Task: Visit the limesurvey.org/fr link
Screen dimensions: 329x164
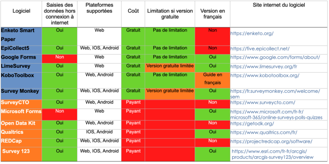Action: (263, 67)
